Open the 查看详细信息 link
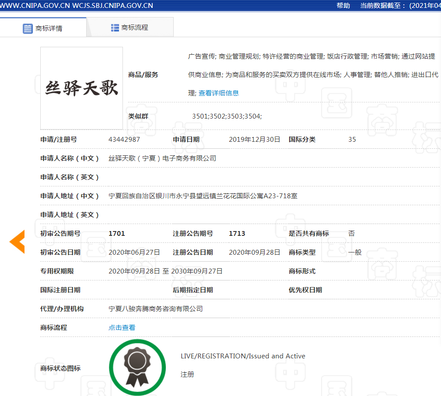Image resolution: width=441 pixels, height=396 pixels. point(219,93)
